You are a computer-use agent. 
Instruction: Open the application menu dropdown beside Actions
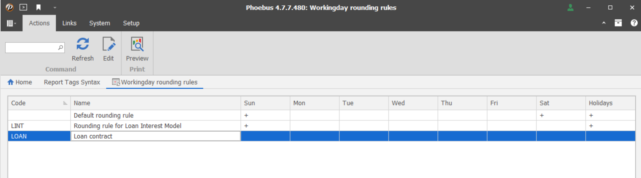11,23
